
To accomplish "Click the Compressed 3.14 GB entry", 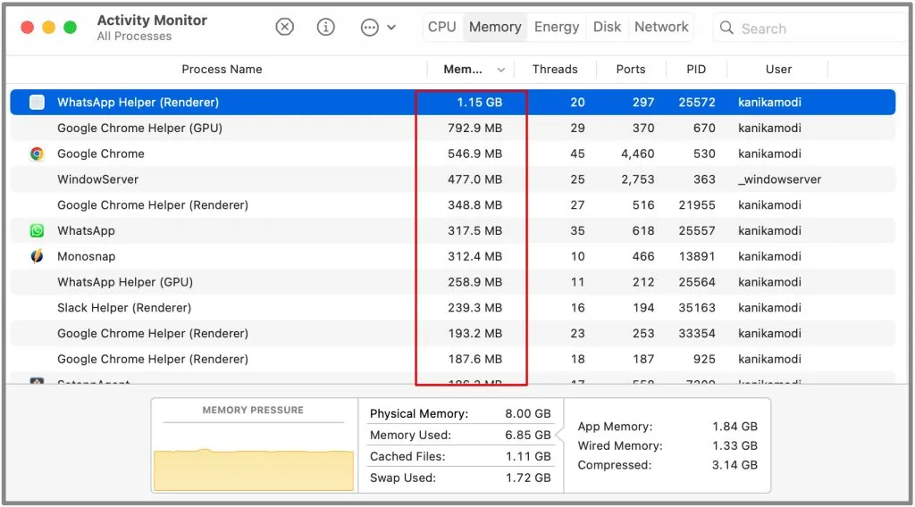I will pyautogui.click(x=667, y=465).
